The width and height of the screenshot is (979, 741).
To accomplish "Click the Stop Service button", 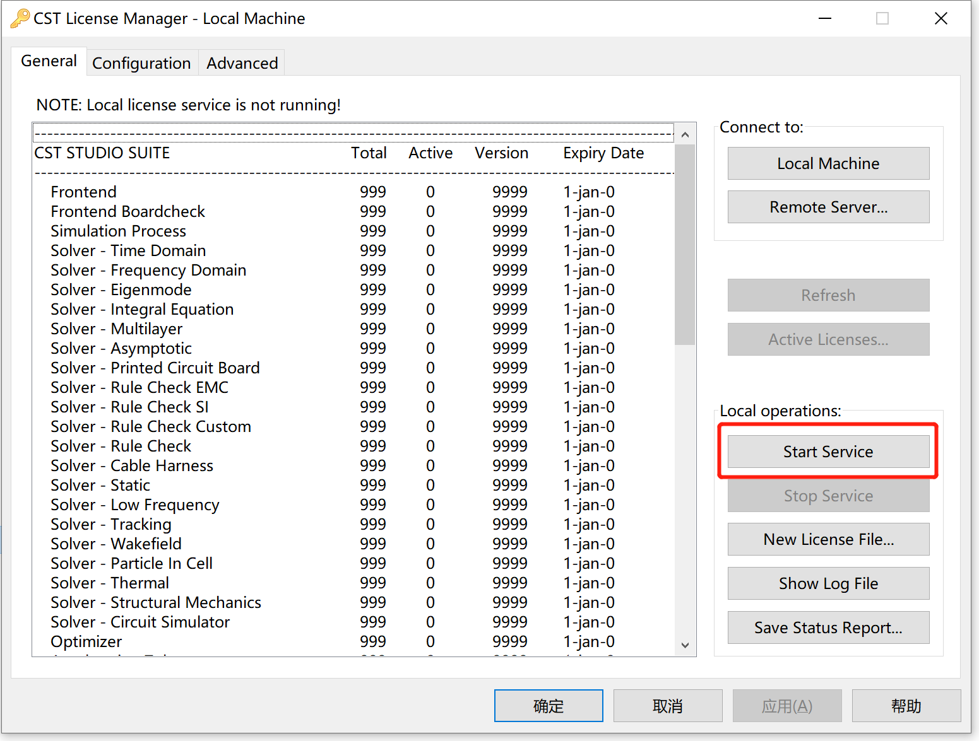I will click(x=828, y=496).
